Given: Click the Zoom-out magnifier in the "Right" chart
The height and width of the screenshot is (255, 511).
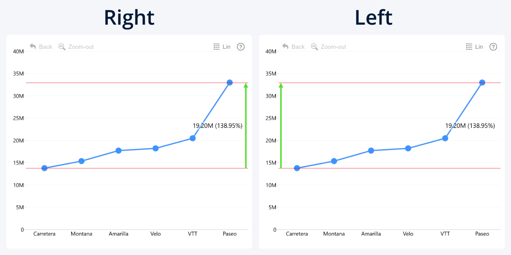Looking at the screenshot, I should [62, 47].
